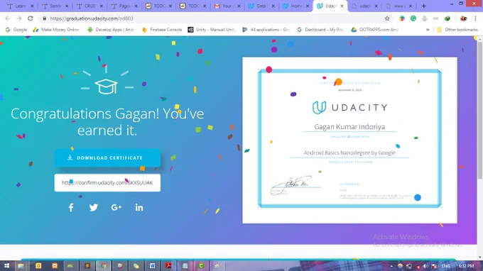Share certificate on Twitter

pyautogui.click(x=94, y=208)
